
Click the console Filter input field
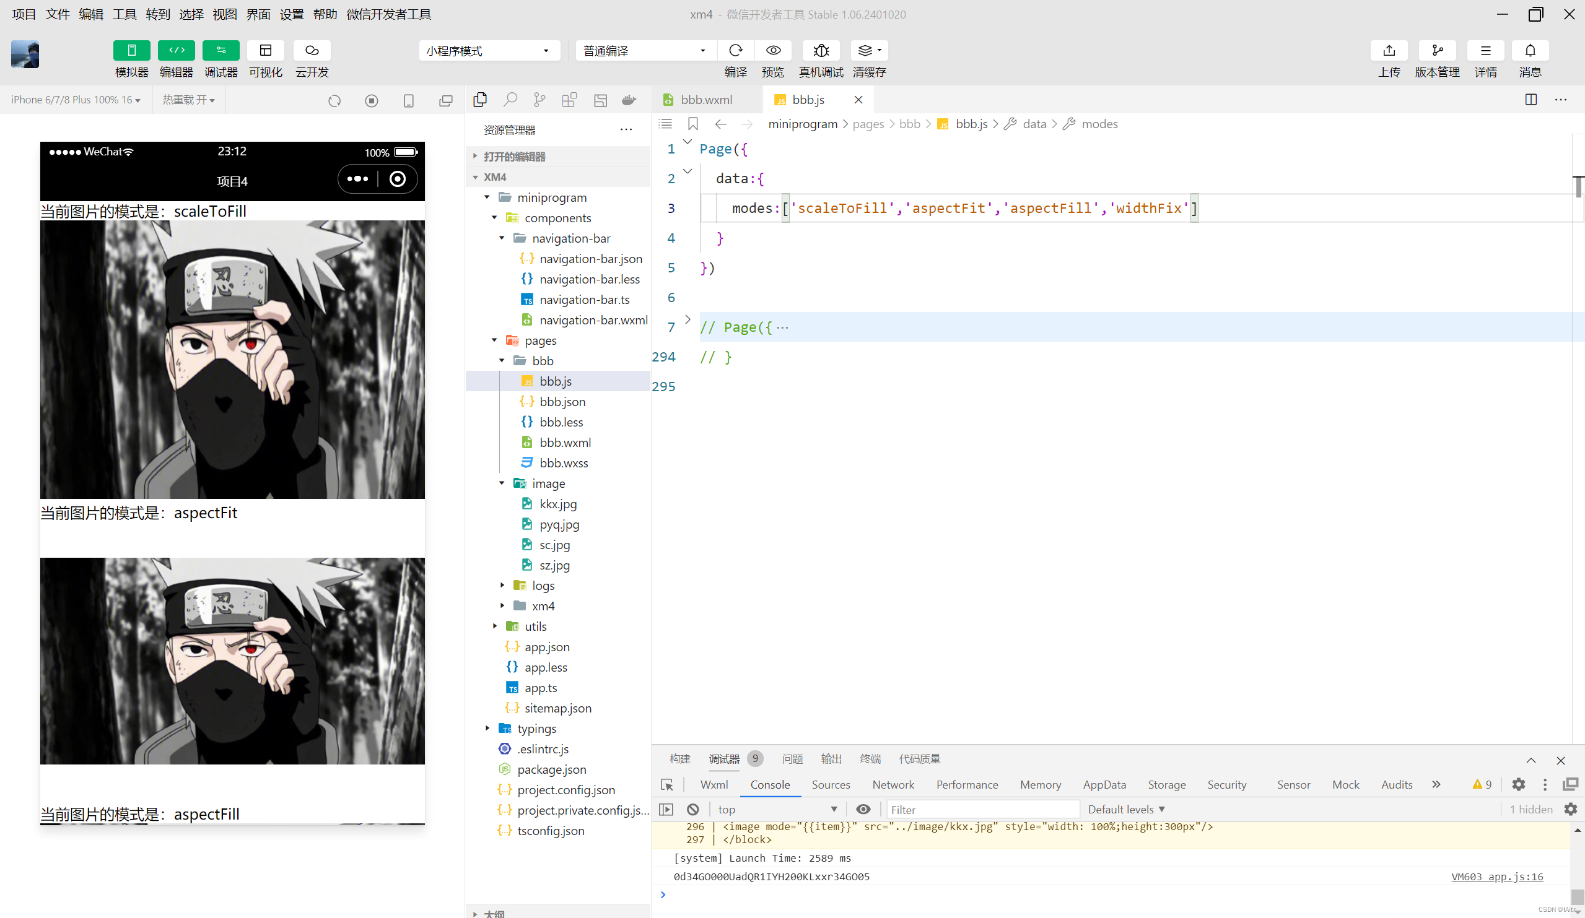pyautogui.click(x=981, y=809)
